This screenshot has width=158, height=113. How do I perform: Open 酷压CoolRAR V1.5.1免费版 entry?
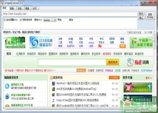pyautogui.click(x=81, y=95)
